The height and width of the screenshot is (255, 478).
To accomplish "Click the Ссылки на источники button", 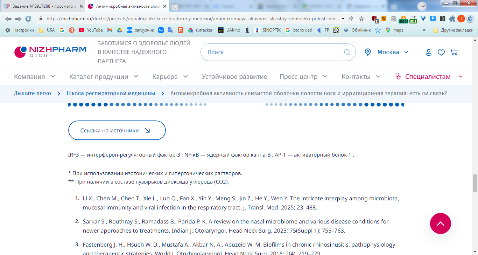I will (x=117, y=130).
